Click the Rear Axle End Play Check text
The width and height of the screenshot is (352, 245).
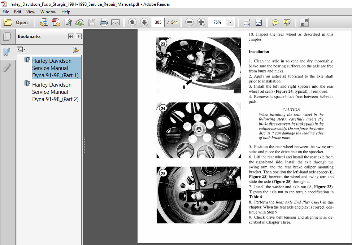299,202
